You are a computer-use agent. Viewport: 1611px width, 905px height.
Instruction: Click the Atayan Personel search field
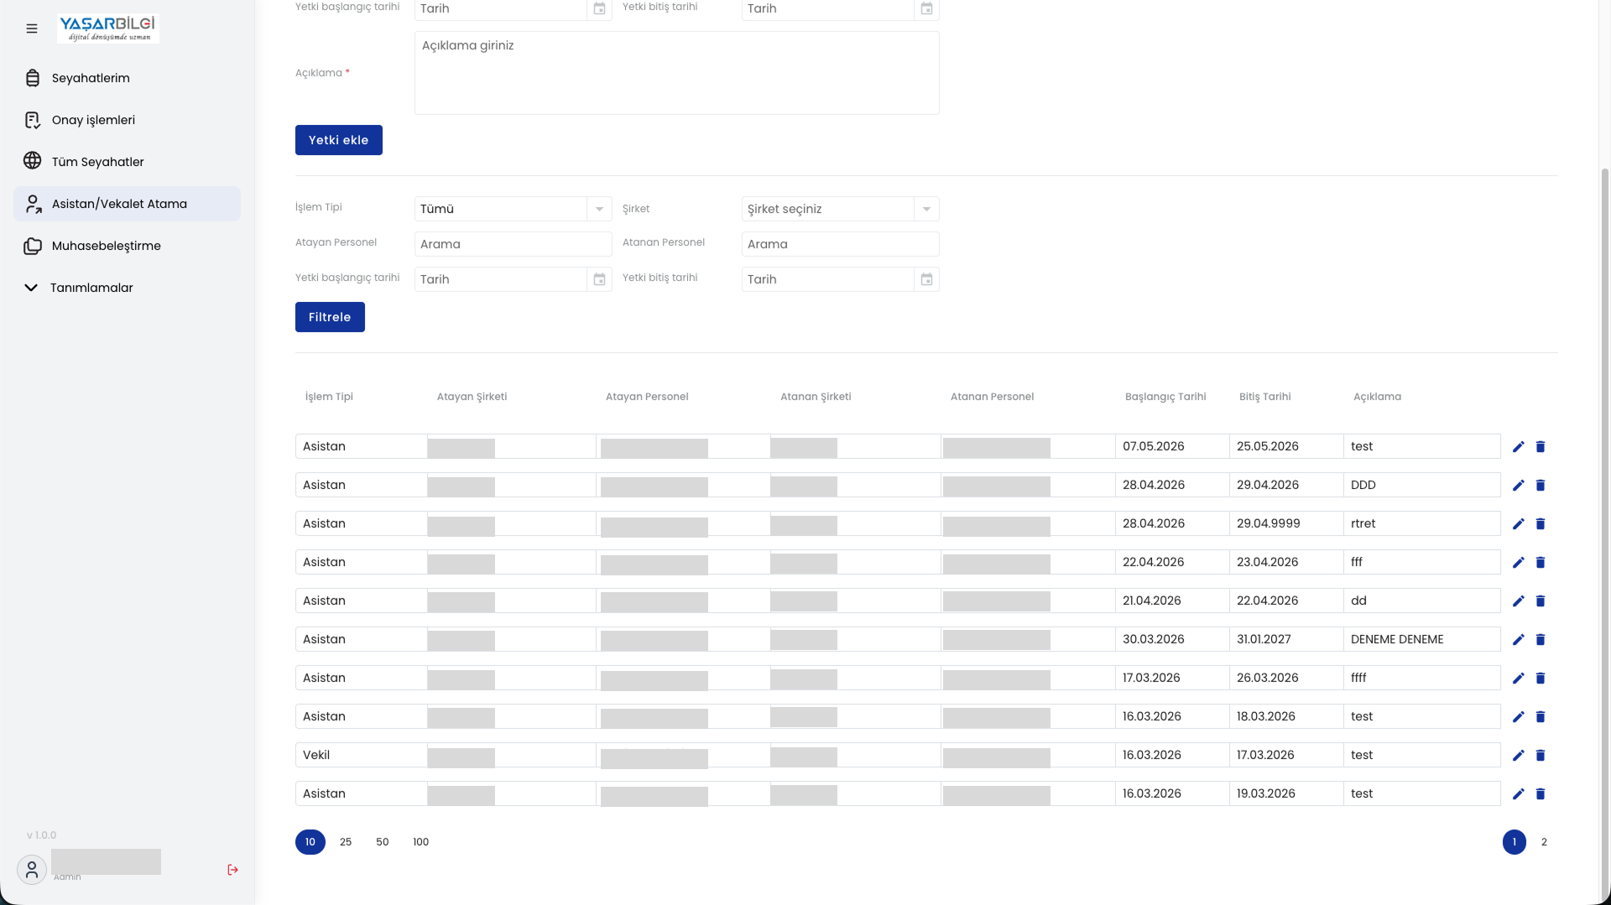click(513, 244)
